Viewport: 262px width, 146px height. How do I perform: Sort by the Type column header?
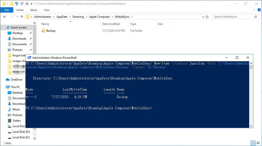[133, 24]
